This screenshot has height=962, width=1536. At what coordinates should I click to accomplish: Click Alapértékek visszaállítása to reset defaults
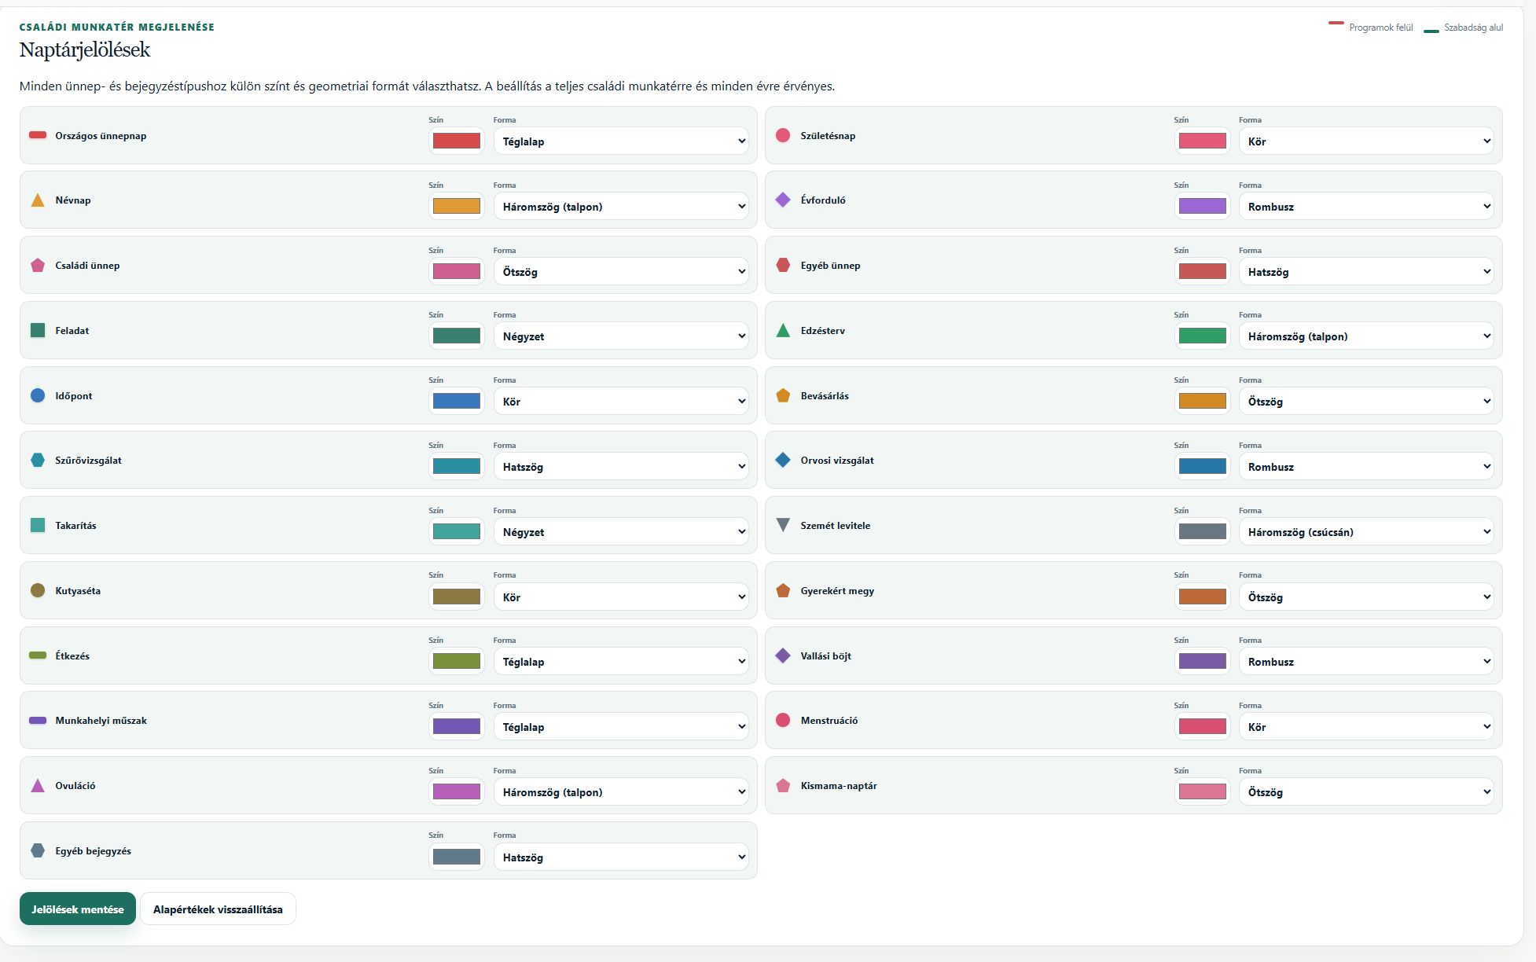pos(218,909)
